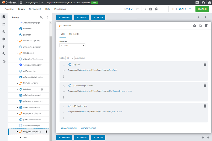Image resolution: width=212 pixels, height=141 pixels.
Task: Open Survey panel more options
Action: click(x=47, y=17)
